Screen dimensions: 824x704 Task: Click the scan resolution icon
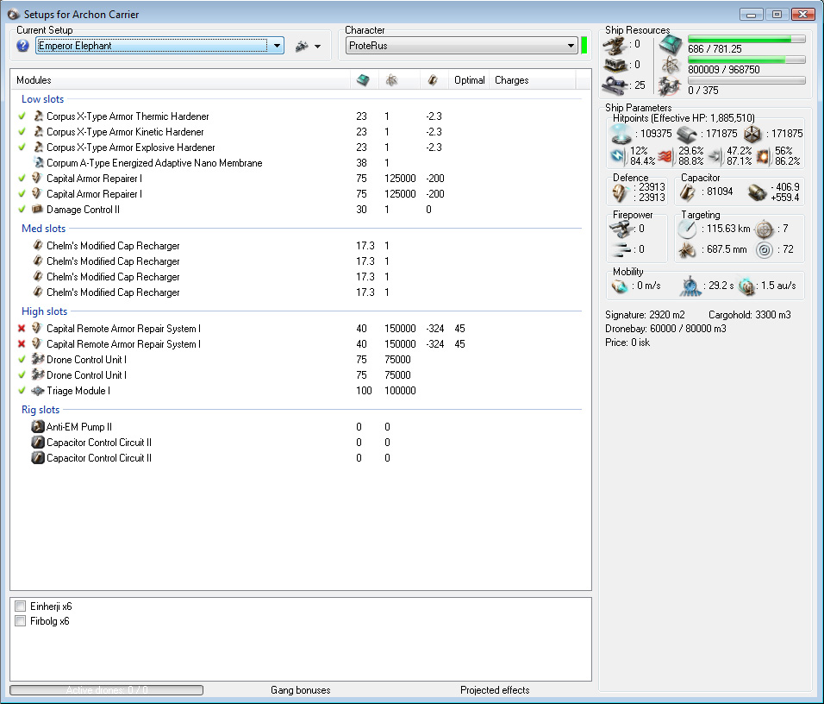point(687,250)
